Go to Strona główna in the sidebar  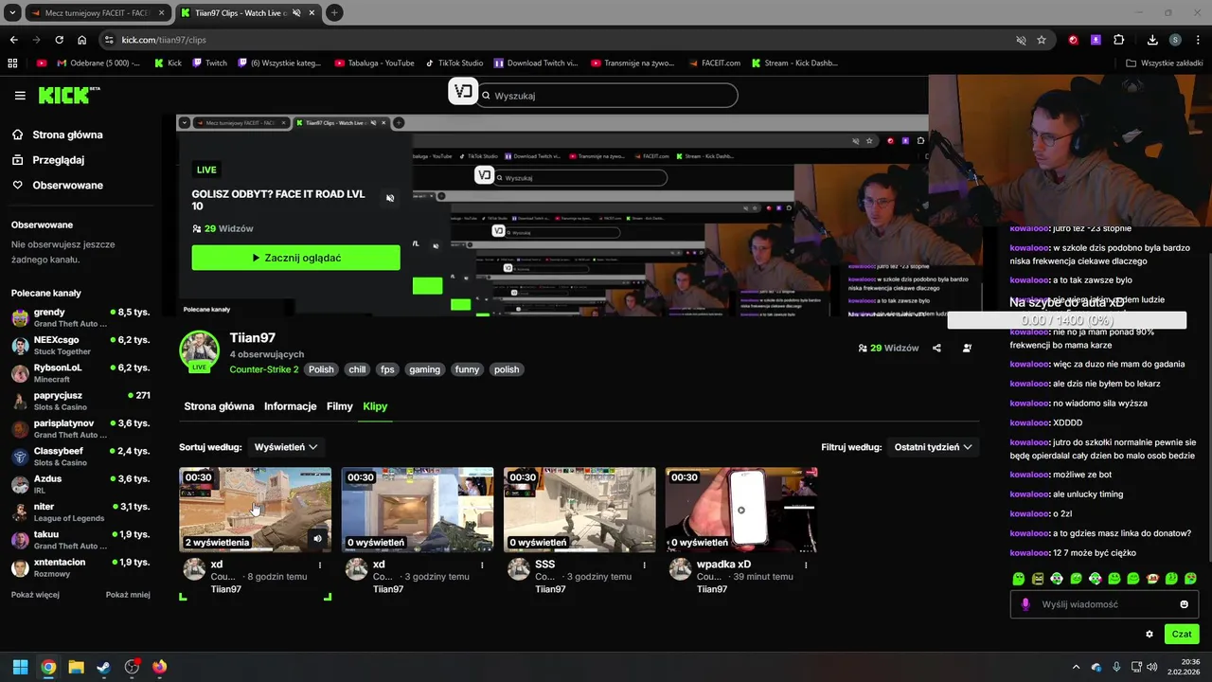[58, 135]
